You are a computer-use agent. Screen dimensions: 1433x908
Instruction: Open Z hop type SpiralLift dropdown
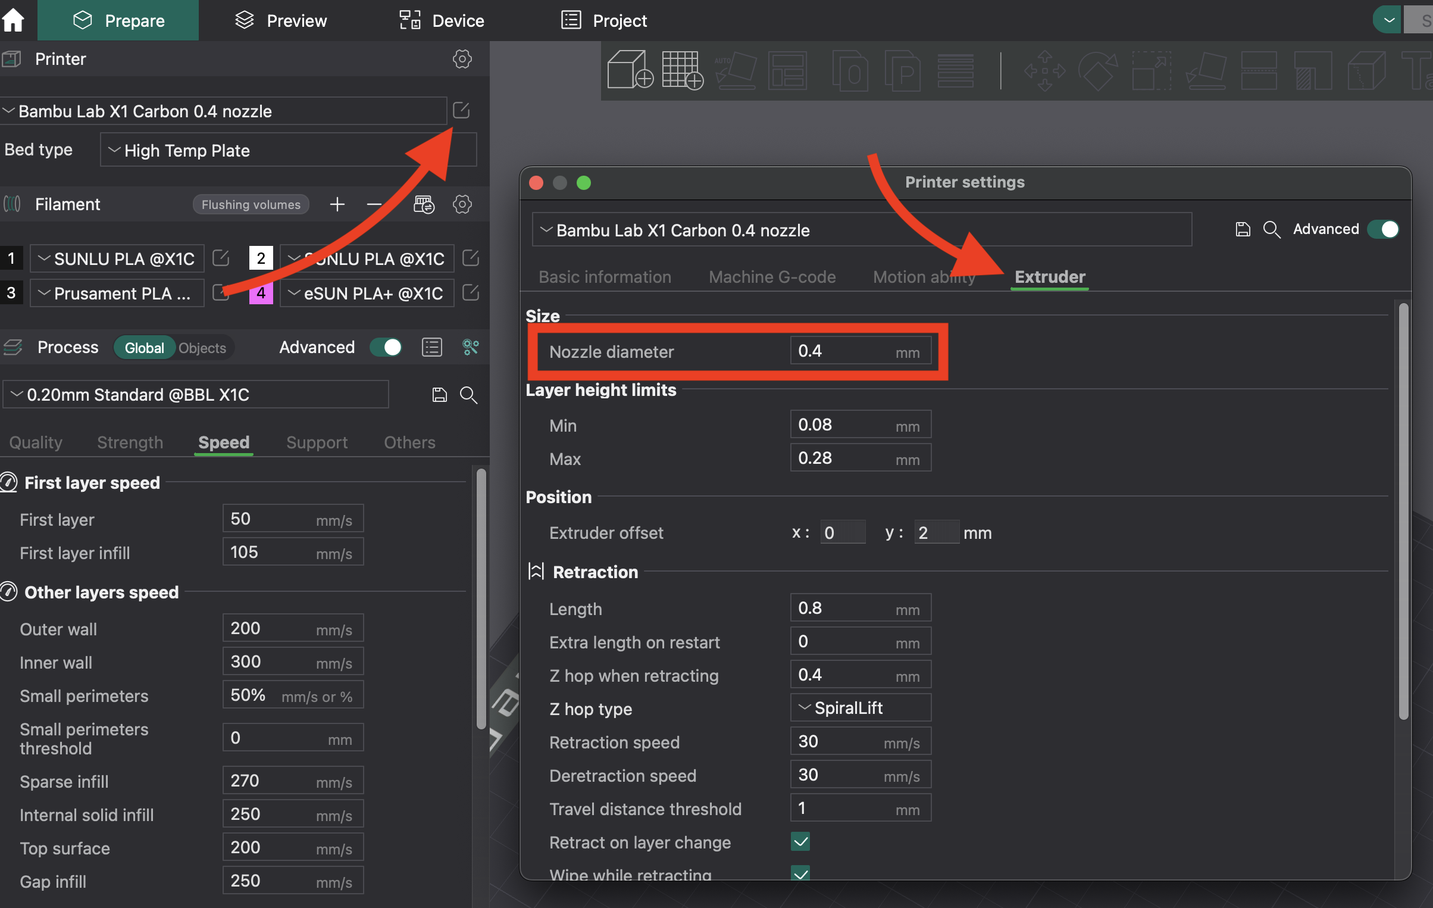point(860,708)
